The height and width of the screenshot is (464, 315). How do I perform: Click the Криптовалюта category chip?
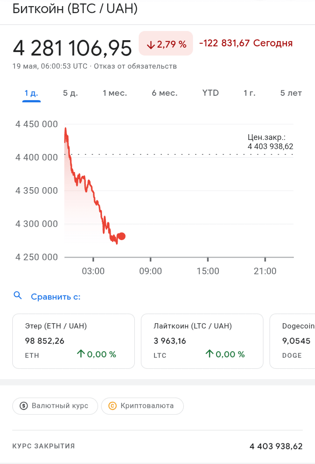[x=142, y=406]
